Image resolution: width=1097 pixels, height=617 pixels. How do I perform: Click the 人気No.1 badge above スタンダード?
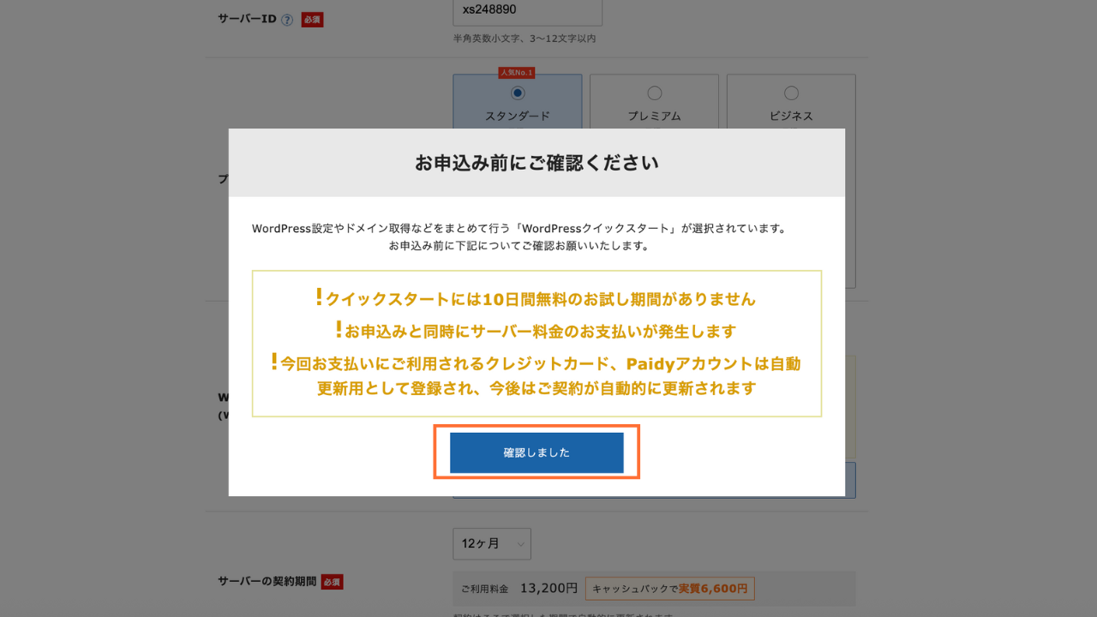coord(517,73)
